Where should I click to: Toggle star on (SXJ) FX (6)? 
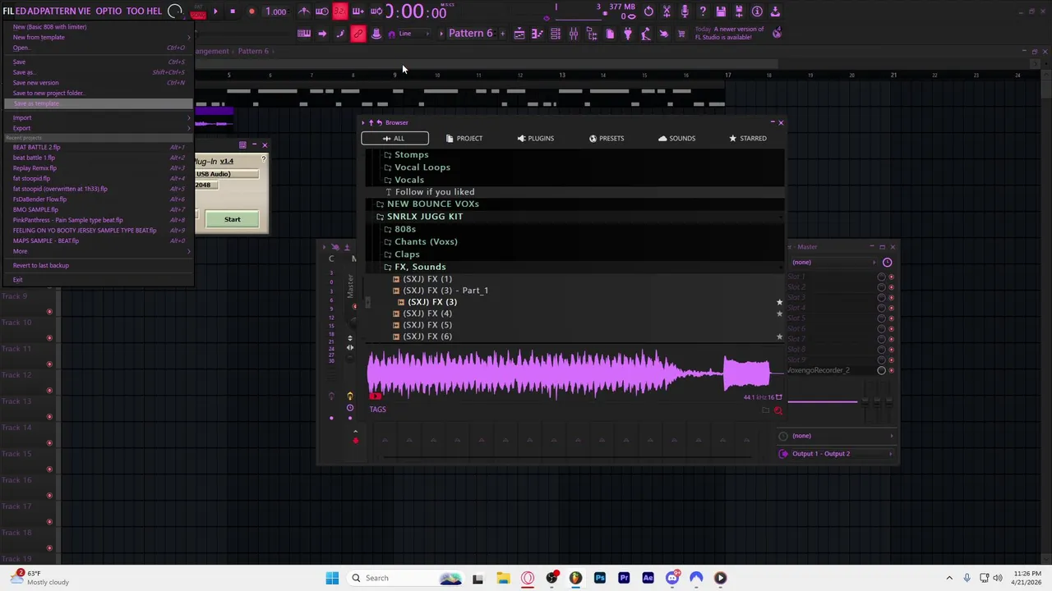pyautogui.click(x=779, y=337)
